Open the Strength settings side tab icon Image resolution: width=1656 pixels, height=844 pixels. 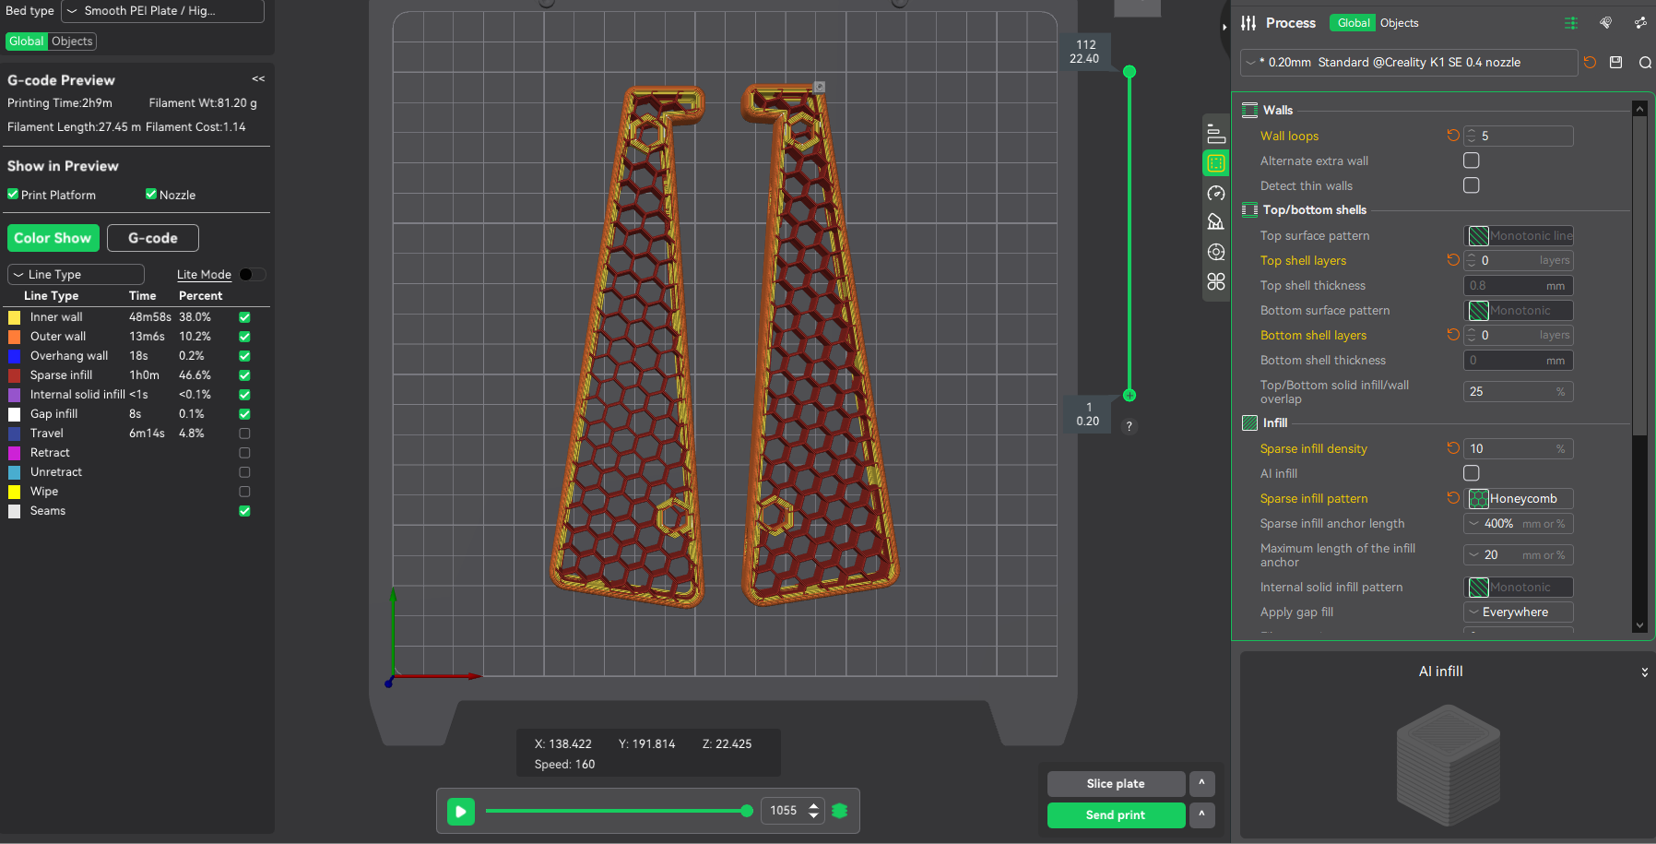tap(1216, 163)
